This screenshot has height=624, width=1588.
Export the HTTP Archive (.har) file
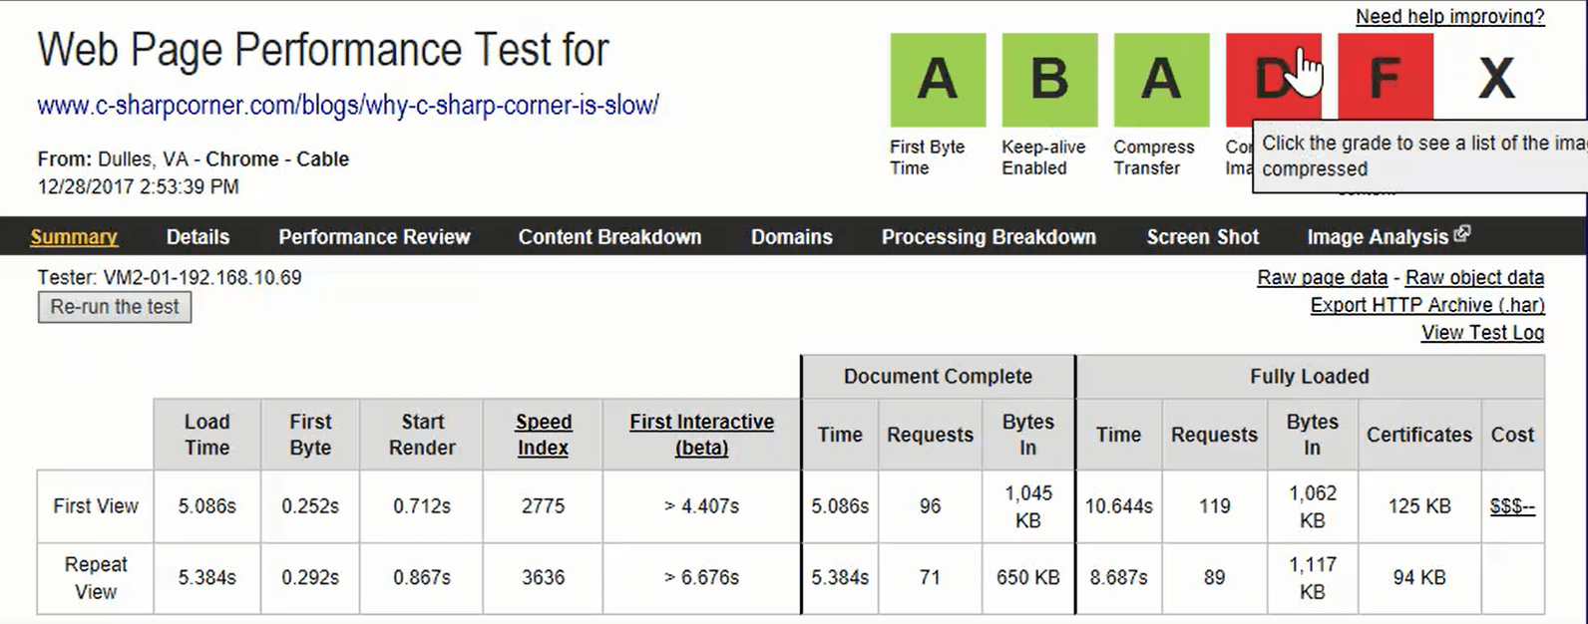pos(1425,305)
